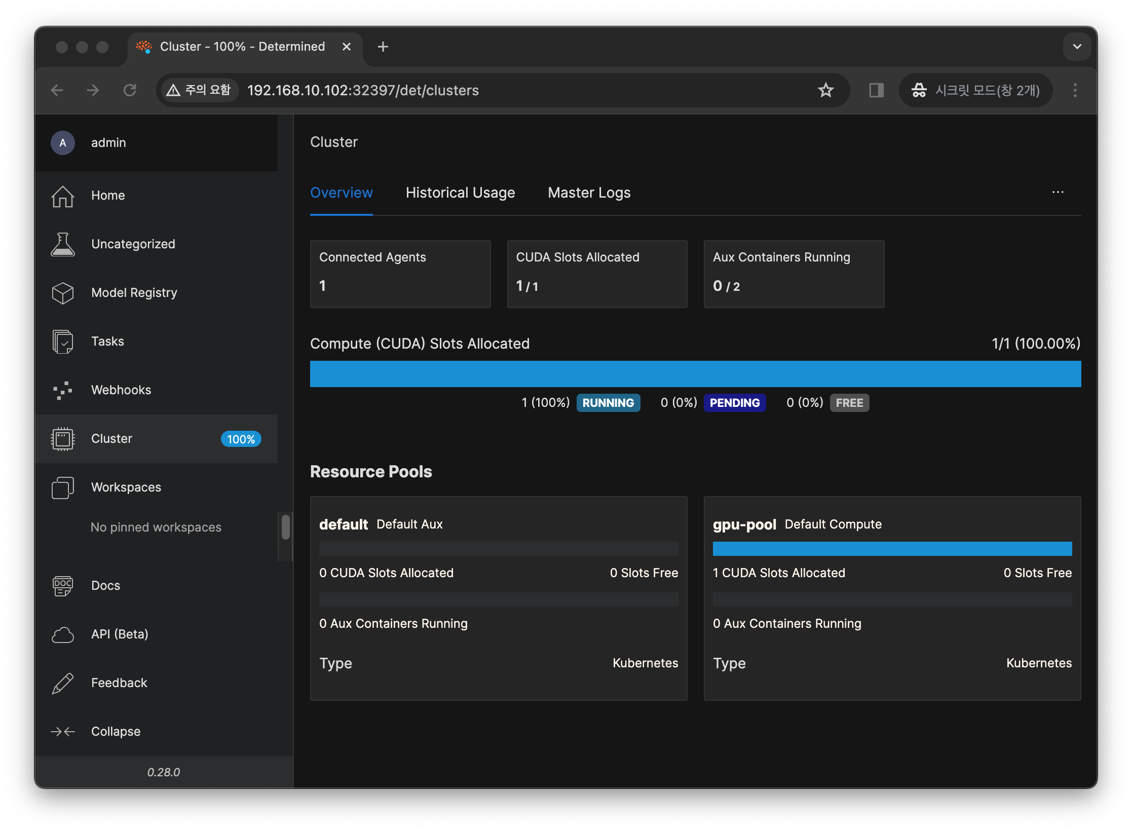Expand the browser tab search chevron
This screenshot has height=831, width=1132.
coord(1077,47)
